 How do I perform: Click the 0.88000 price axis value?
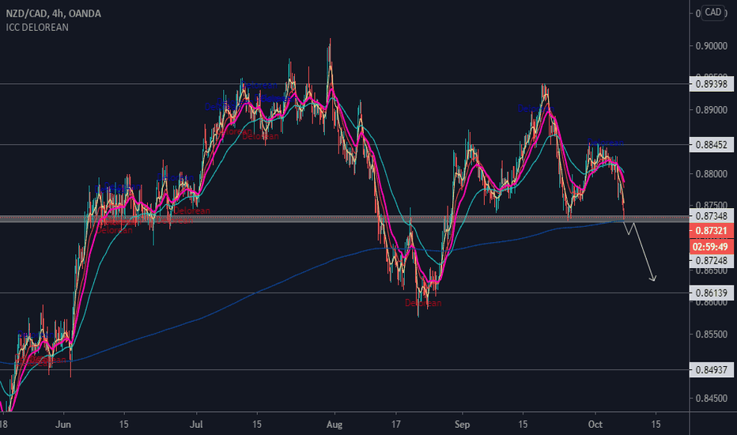pyautogui.click(x=711, y=174)
